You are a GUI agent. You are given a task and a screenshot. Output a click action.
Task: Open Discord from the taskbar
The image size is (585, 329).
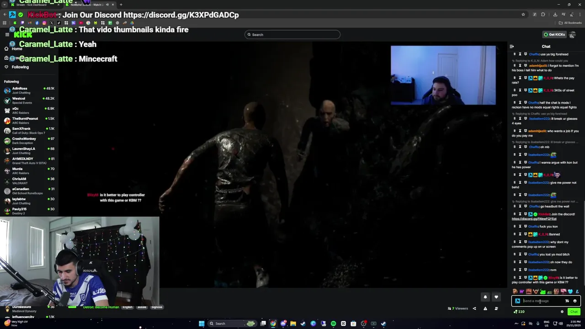[x=283, y=324]
